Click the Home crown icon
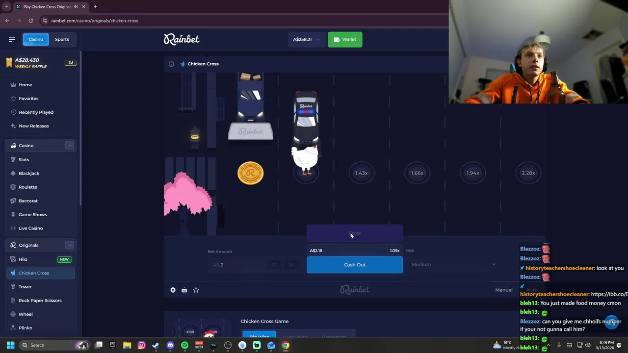 point(13,85)
